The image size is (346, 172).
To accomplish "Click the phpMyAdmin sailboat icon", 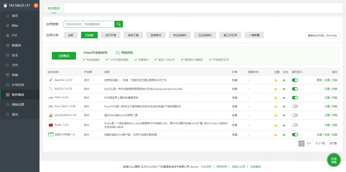I will [51, 115].
